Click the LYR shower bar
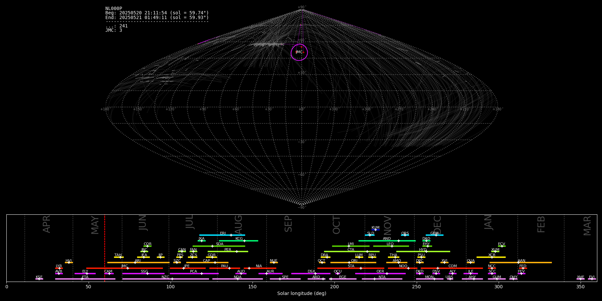Viewport: 602px width, 301px height. point(59,268)
